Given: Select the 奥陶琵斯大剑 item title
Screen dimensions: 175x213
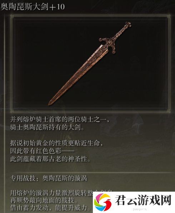Looking at the screenshot, I should coord(25,7).
